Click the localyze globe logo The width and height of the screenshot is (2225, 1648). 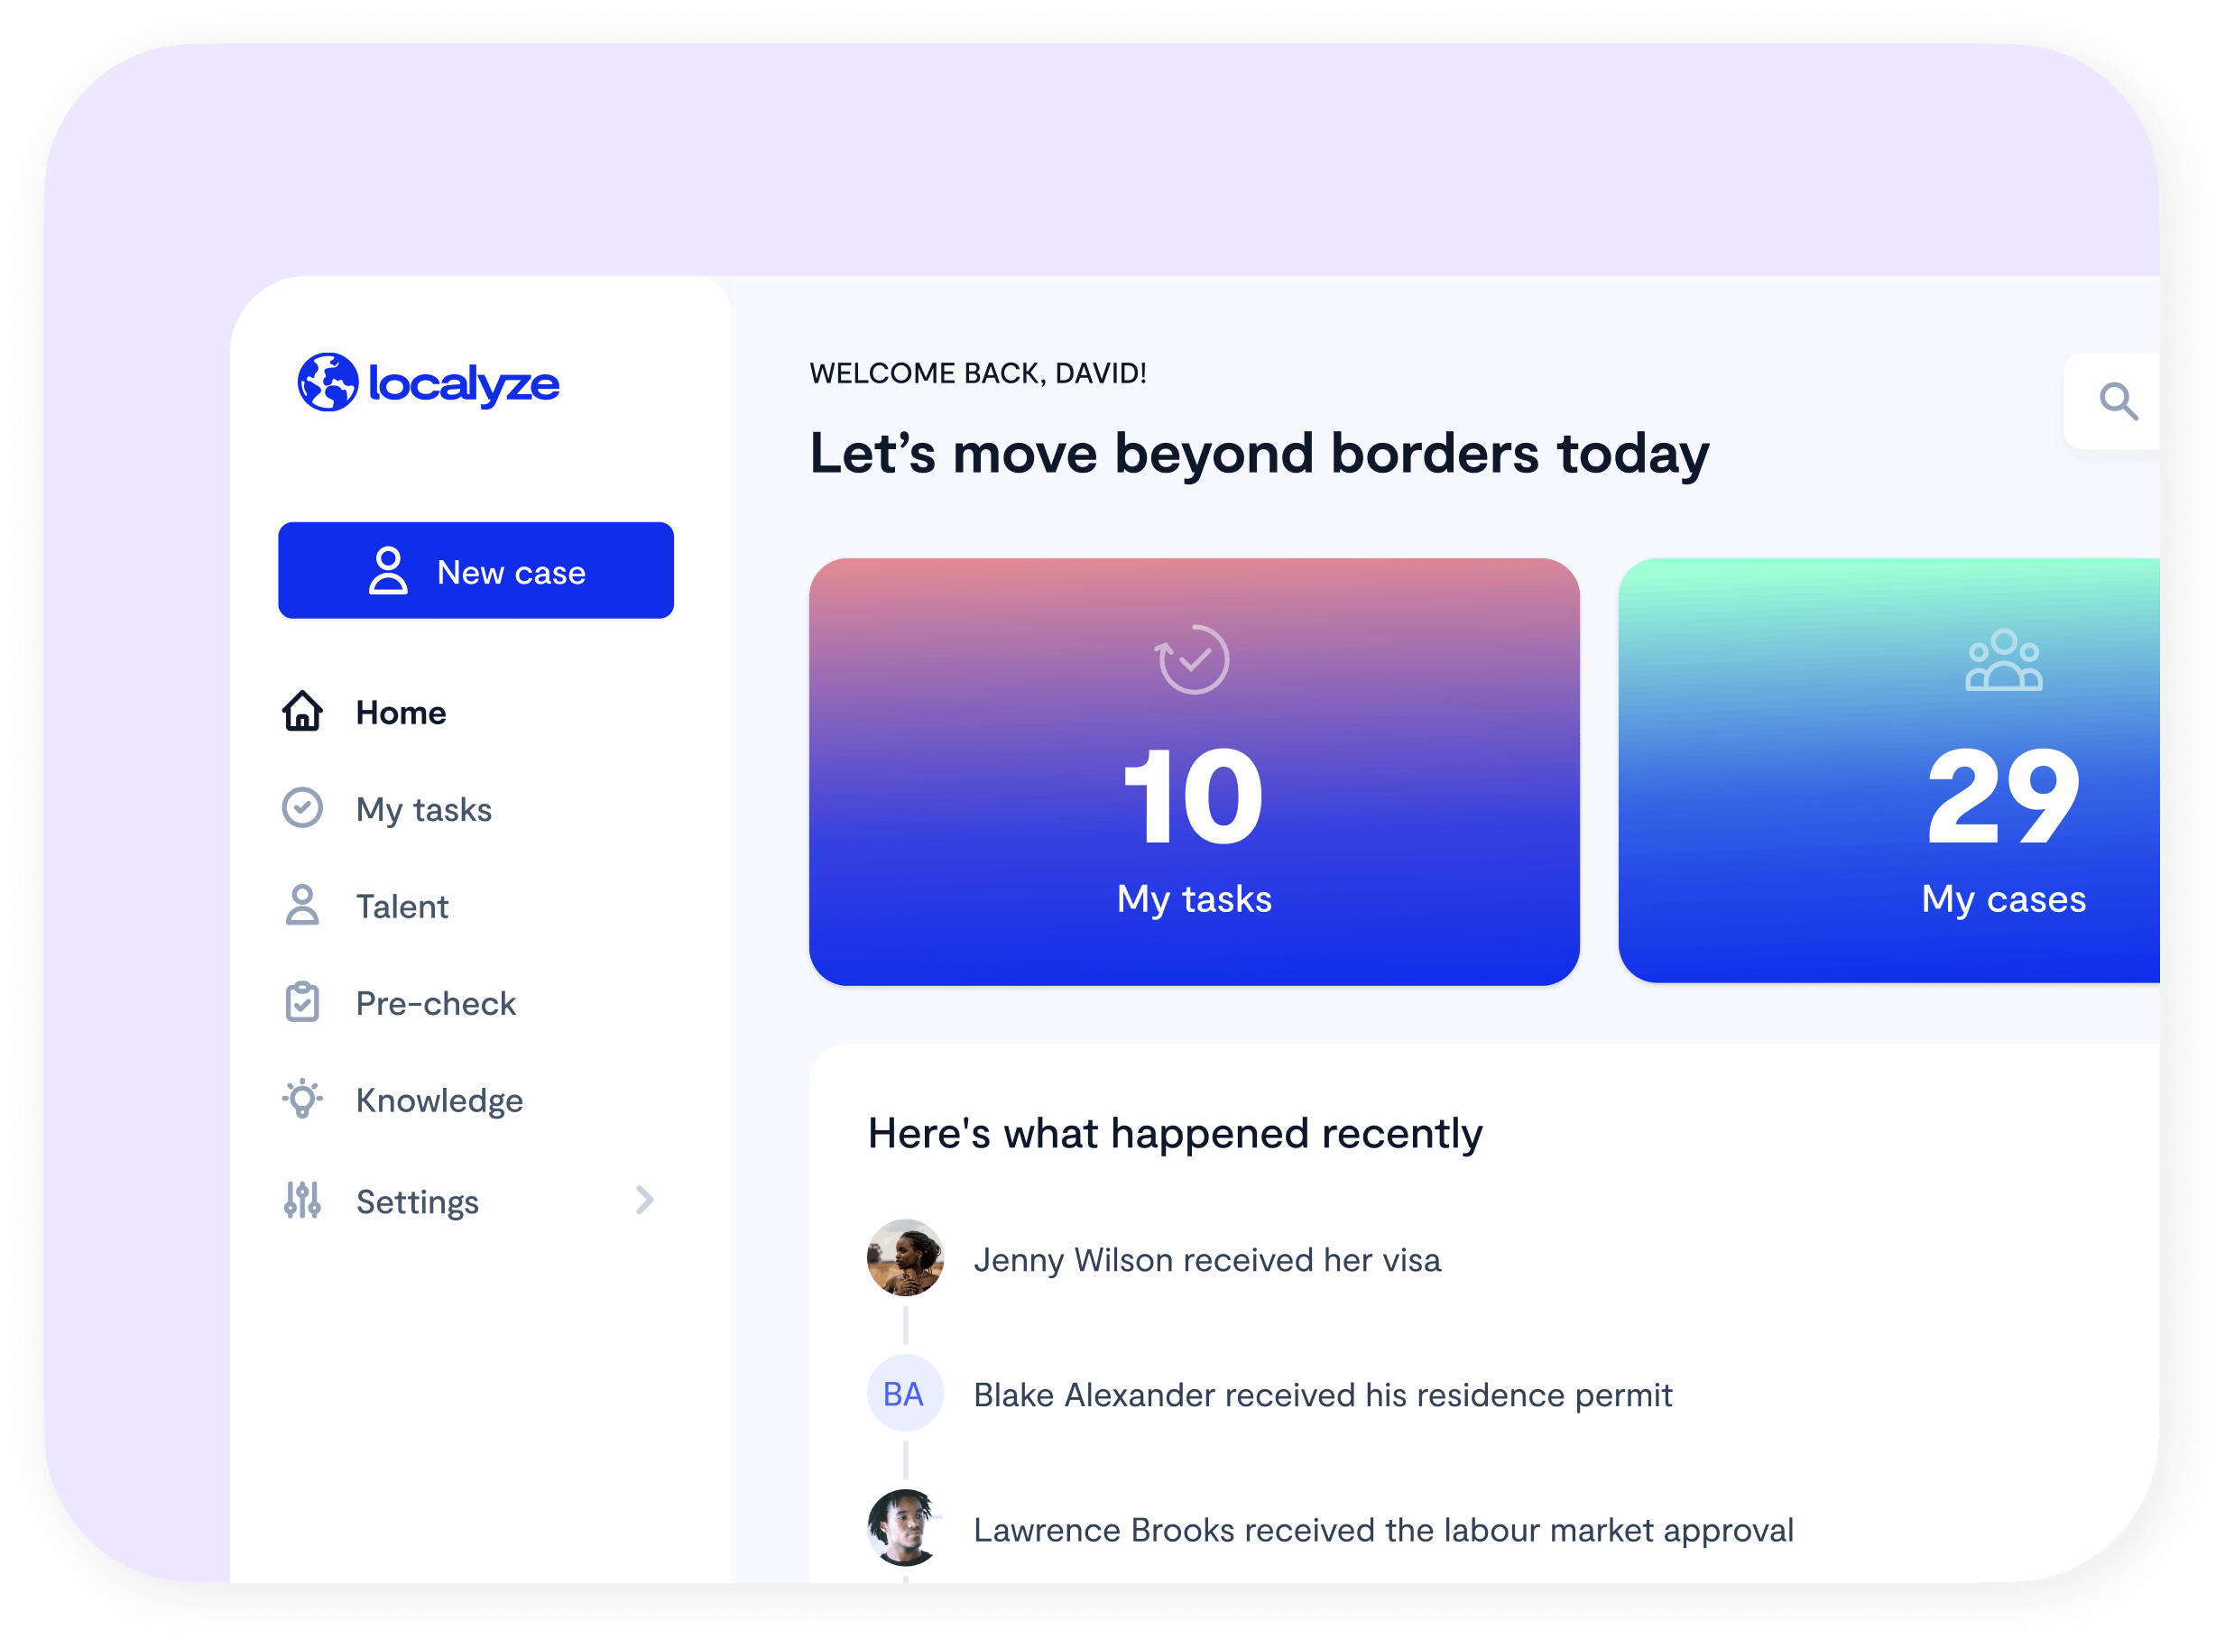coord(328,382)
